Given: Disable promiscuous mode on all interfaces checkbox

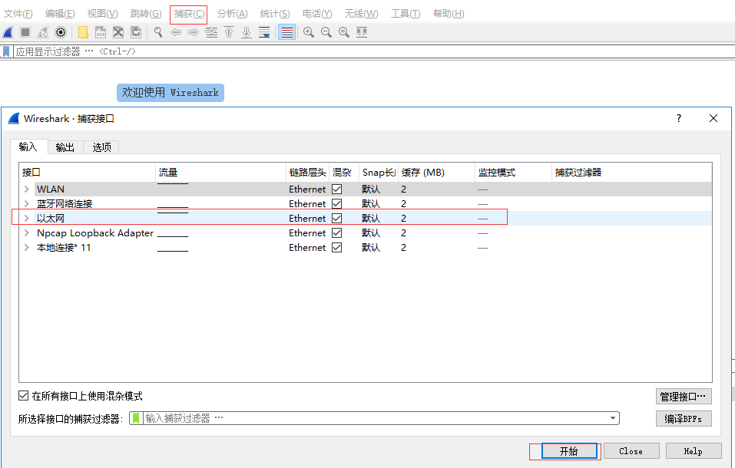Looking at the screenshot, I should [24, 397].
